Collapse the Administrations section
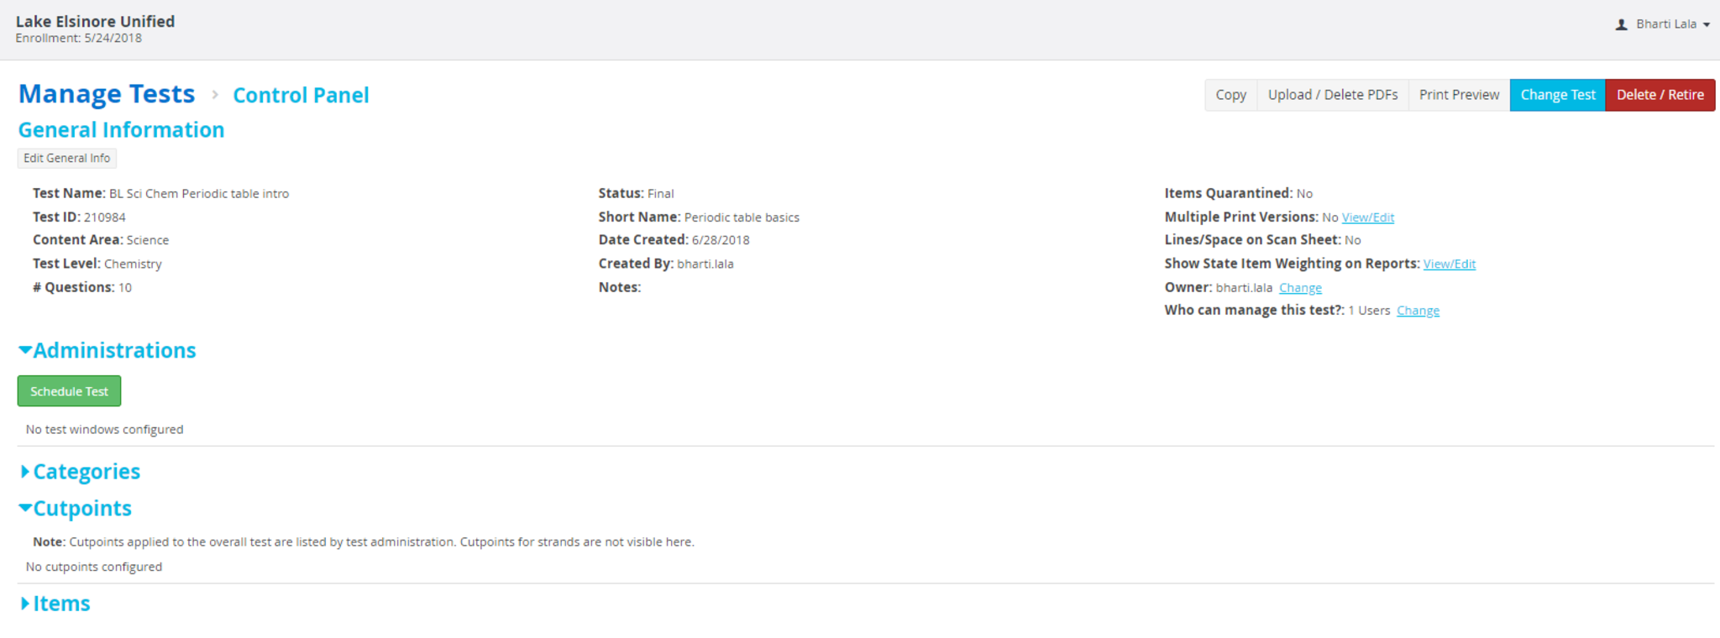This screenshot has height=638, width=1720. click(x=25, y=350)
